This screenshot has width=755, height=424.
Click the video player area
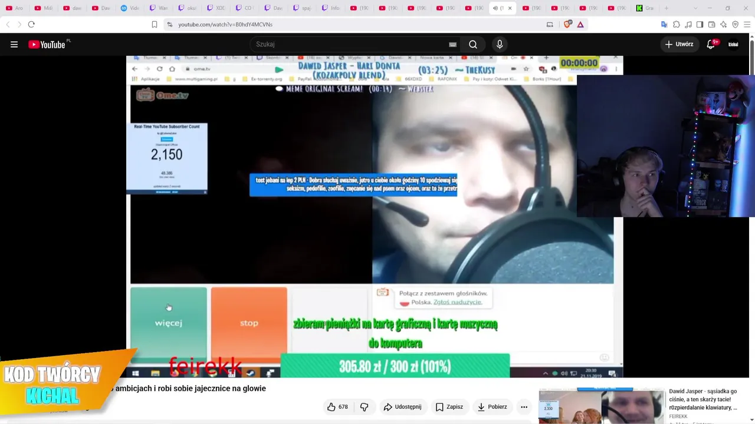tap(375, 217)
